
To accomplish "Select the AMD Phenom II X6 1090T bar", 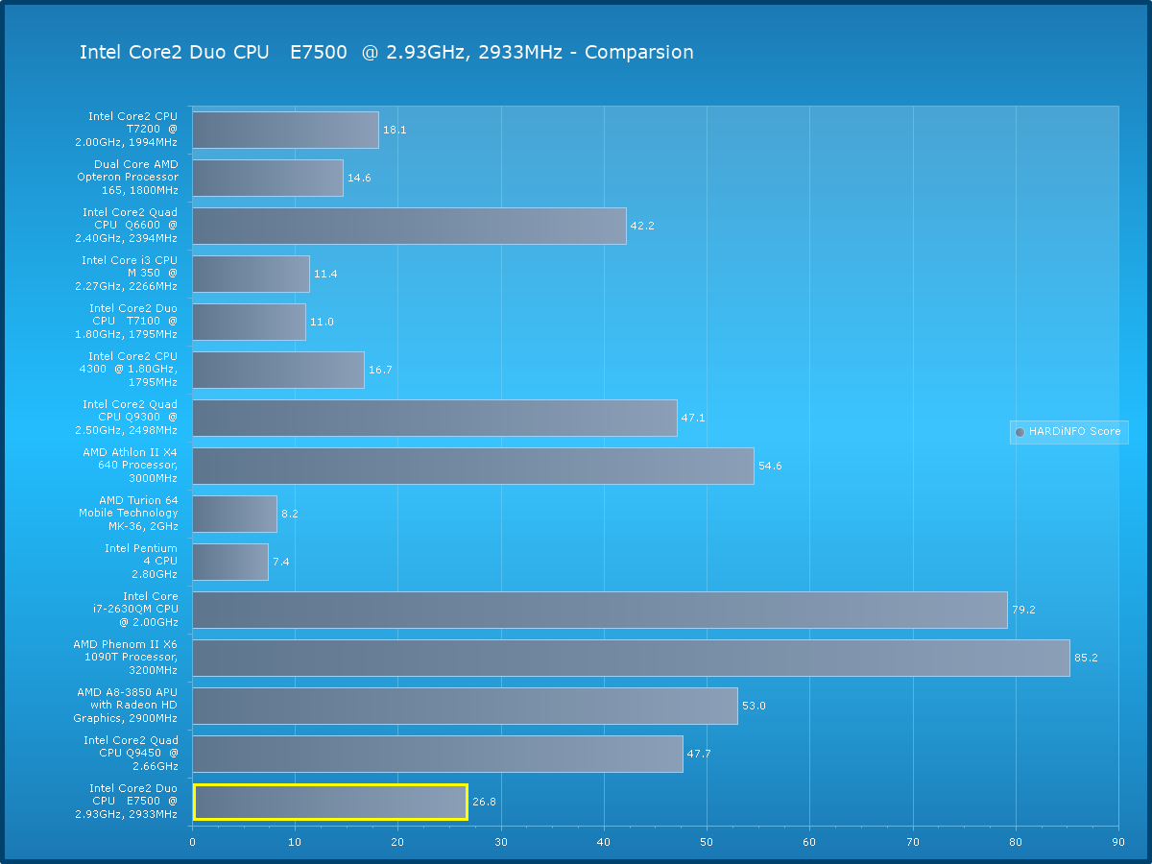I will coord(631,658).
